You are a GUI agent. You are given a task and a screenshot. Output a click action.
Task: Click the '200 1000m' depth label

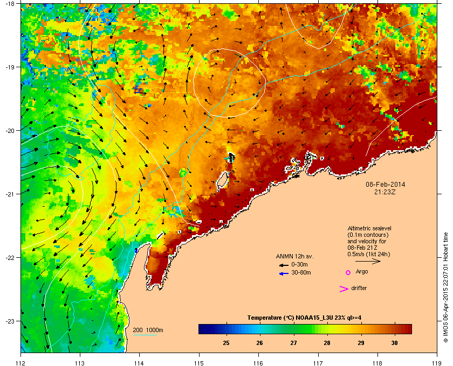[x=148, y=330]
